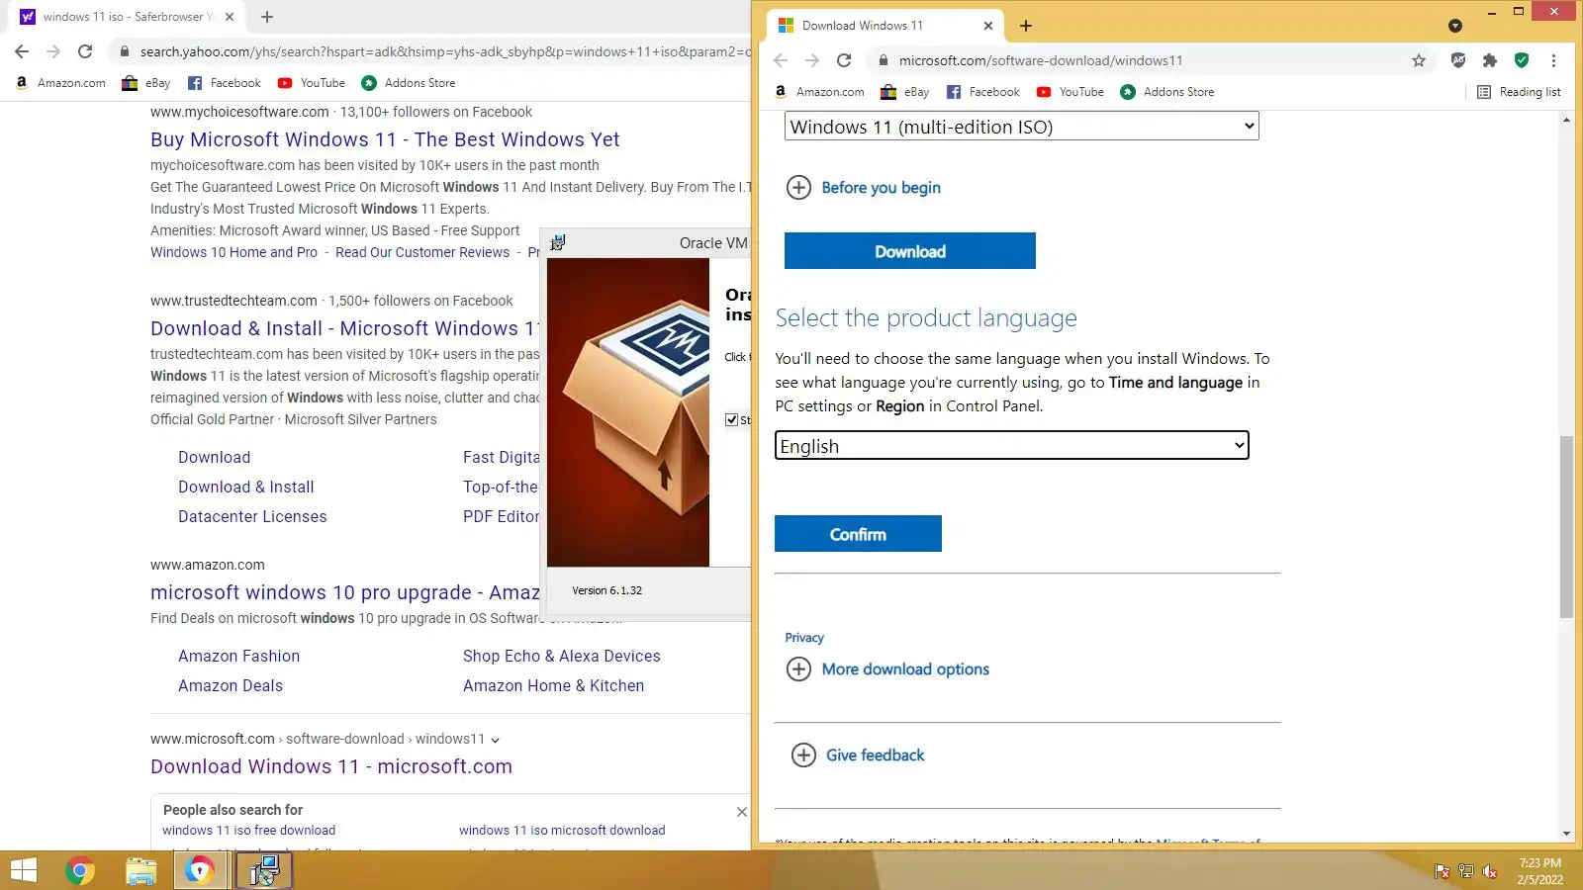Open Amazon Fashion sublink

[238, 656]
